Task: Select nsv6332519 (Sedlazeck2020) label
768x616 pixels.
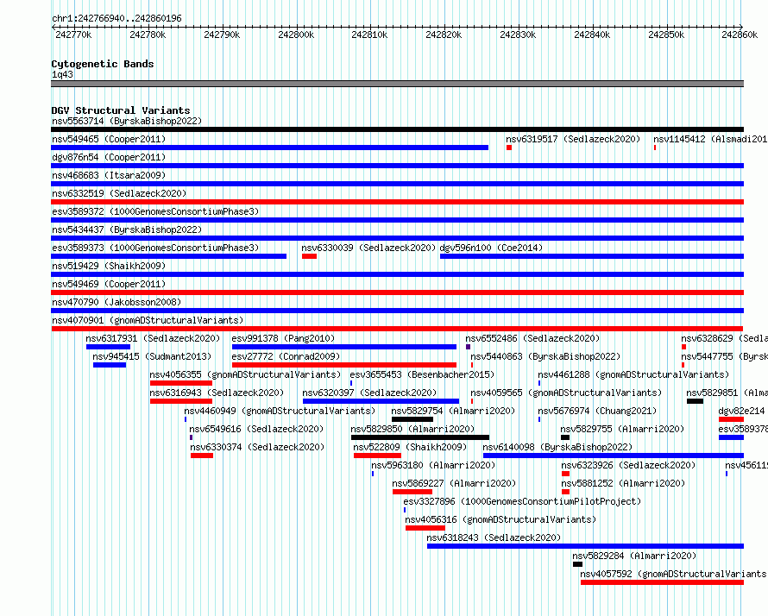Action: click(x=119, y=193)
